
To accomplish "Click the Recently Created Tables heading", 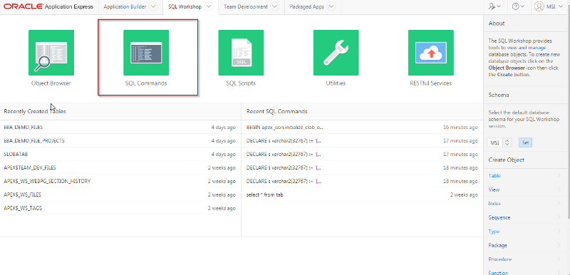I will pyautogui.click(x=35, y=111).
